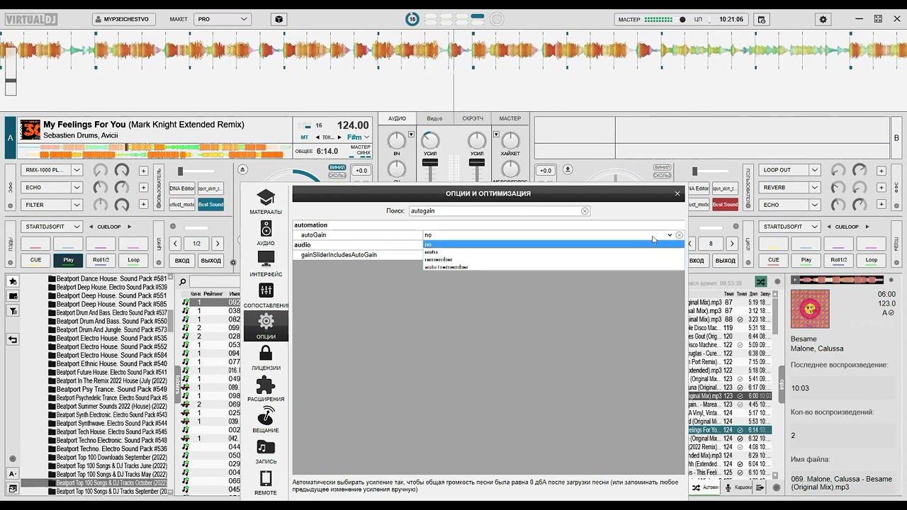The width and height of the screenshot is (907, 510).
Task: Select the MYPЗEICHESTVO user account button
Action: coord(125,20)
